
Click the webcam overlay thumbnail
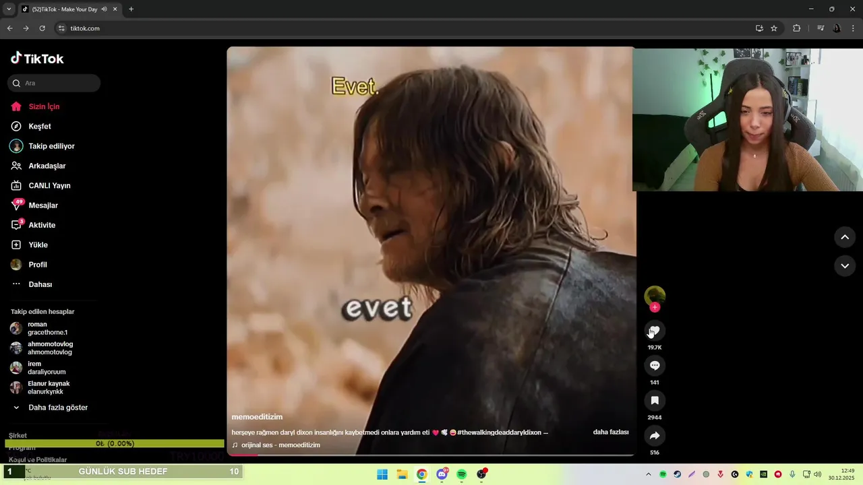tap(747, 120)
